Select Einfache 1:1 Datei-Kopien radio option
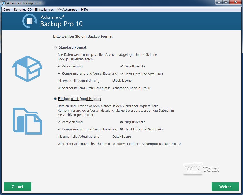Screen dimensions: 243x195 [x=55, y=99]
